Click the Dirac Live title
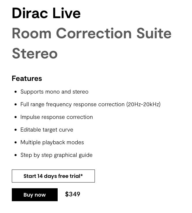The image size is (192, 213). [46, 13]
